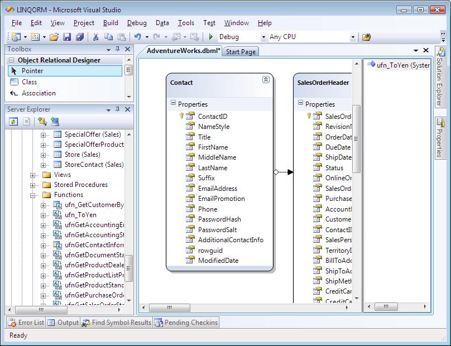451x346 pixels.
Task: Select the ufn_ToYen method in the methods pane
Action: 399,65
